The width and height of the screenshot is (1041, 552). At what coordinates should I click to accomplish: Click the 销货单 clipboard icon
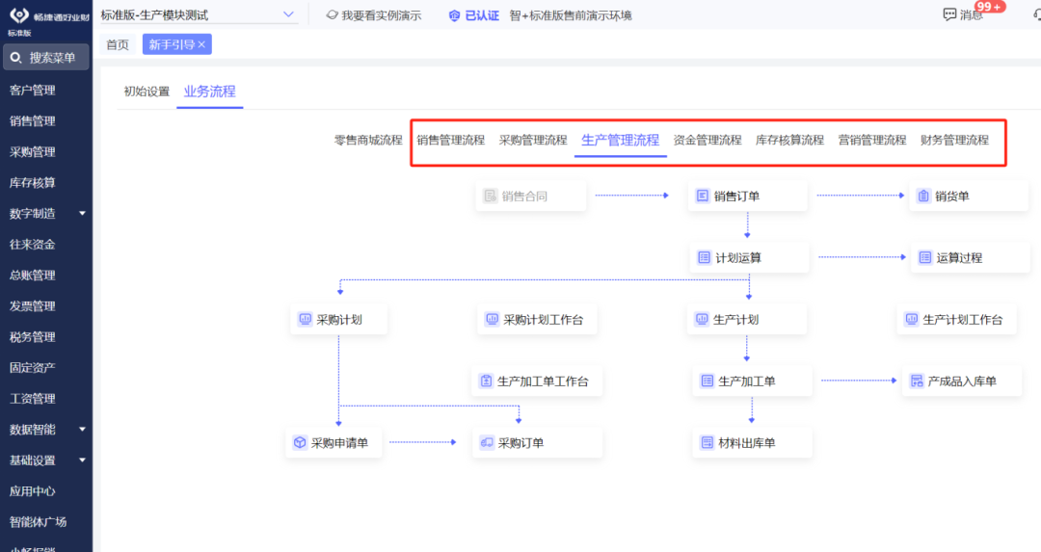click(924, 197)
